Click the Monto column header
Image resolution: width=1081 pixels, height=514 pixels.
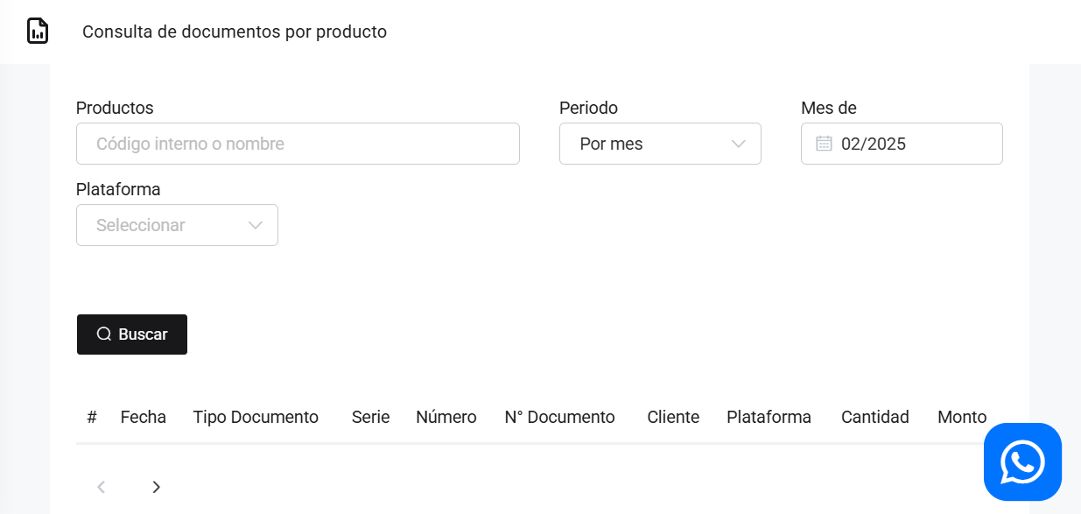[x=962, y=417]
